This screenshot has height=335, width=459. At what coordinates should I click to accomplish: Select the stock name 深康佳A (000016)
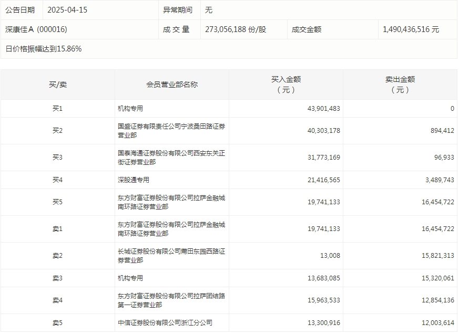[x=36, y=29]
